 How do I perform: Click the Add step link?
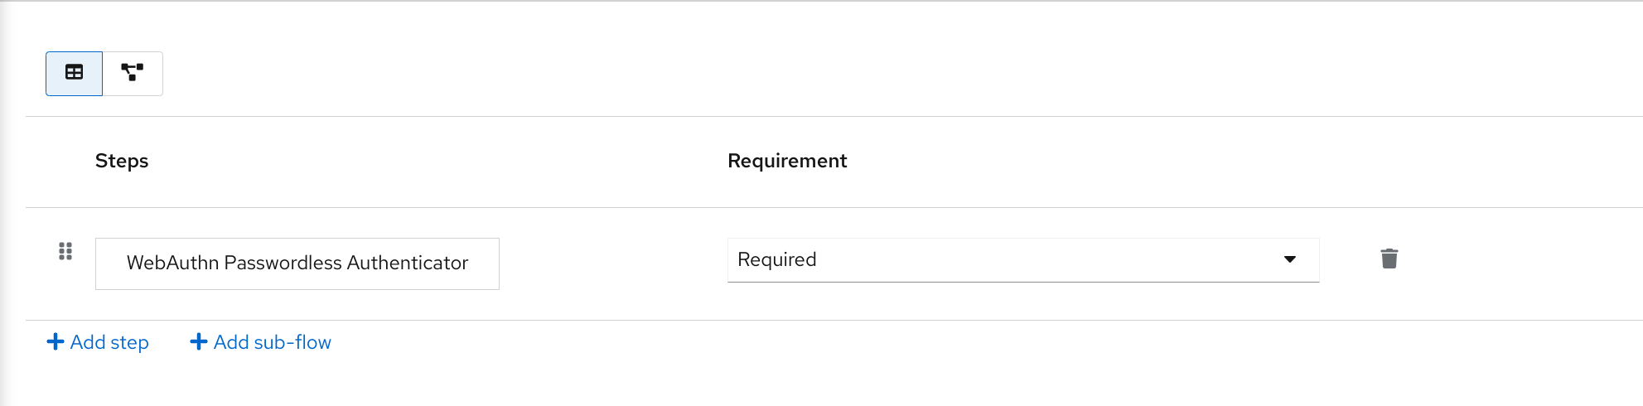point(109,342)
